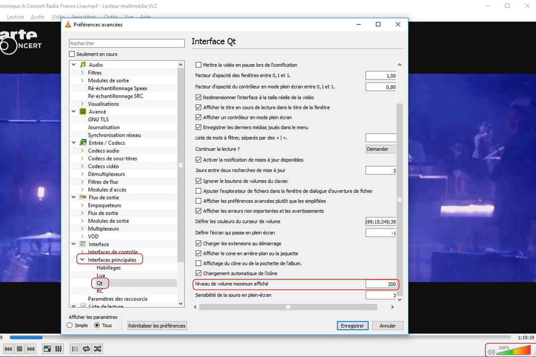
Task: Click the orange stream icon of top-level Flux de sortie
Action: tap(83, 197)
